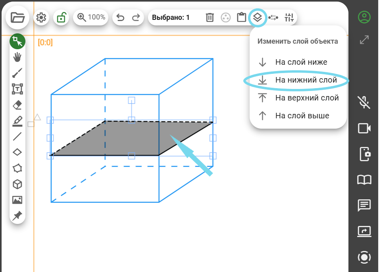The image size is (379, 272).
Task: Open the folder file menu
Action: click(17, 17)
